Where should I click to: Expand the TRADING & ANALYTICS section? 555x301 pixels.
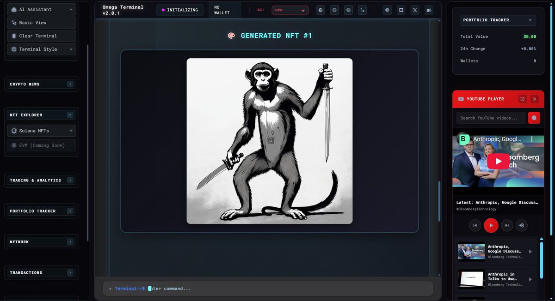(x=42, y=180)
